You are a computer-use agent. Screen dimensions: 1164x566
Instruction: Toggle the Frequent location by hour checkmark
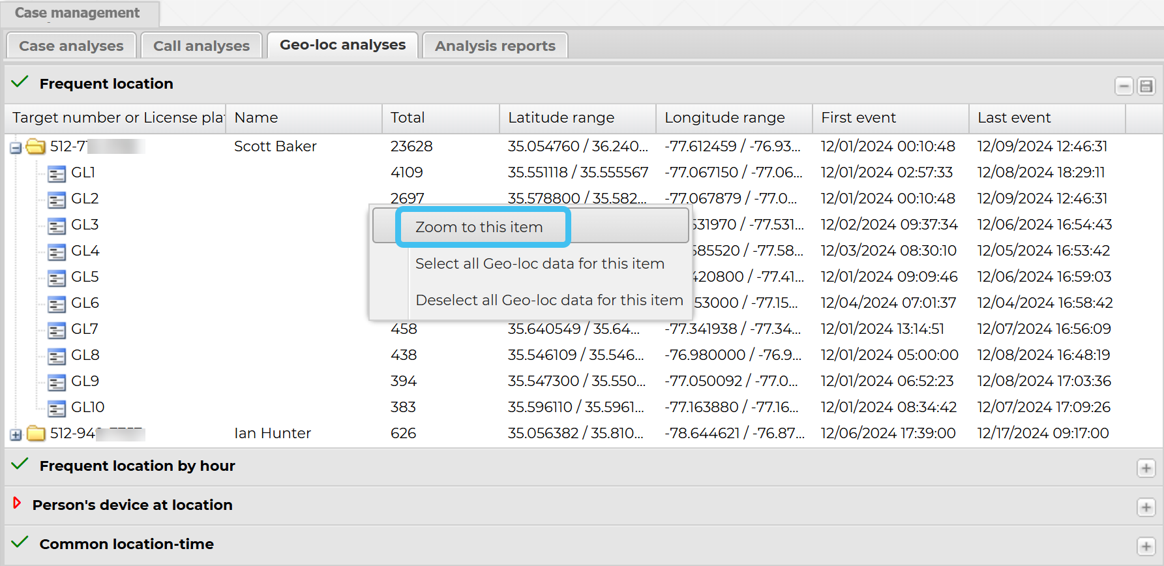(x=20, y=464)
